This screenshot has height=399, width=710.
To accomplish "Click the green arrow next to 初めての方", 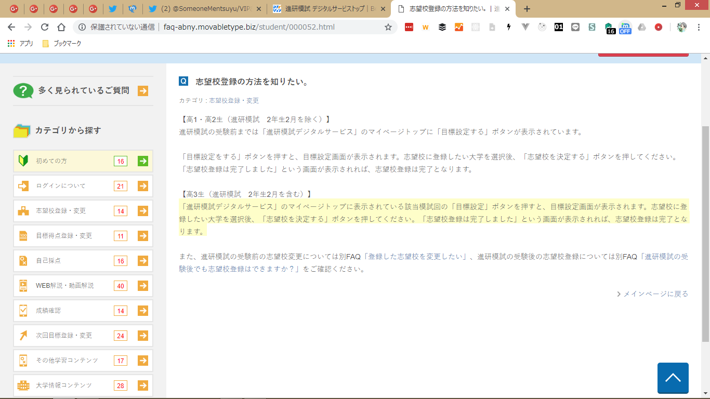I will (143, 161).
